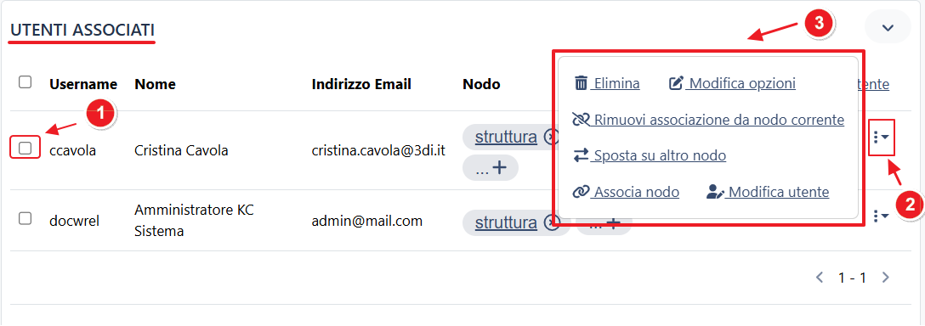Click the user-edit icon for Modifica utente

pos(716,192)
